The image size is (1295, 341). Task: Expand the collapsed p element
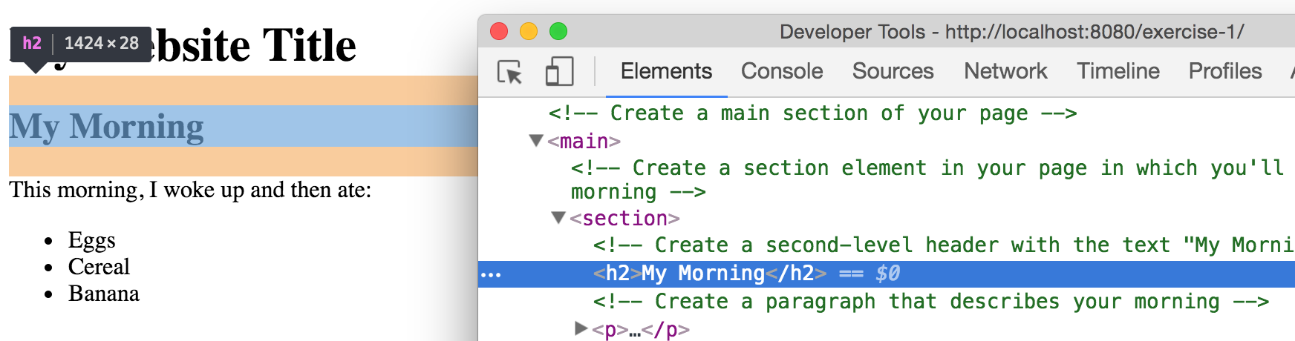click(581, 328)
